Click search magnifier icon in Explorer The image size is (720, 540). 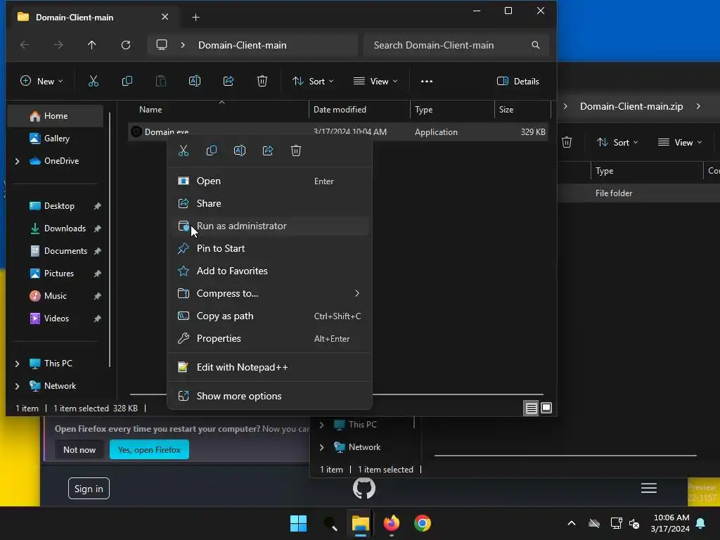(535, 45)
